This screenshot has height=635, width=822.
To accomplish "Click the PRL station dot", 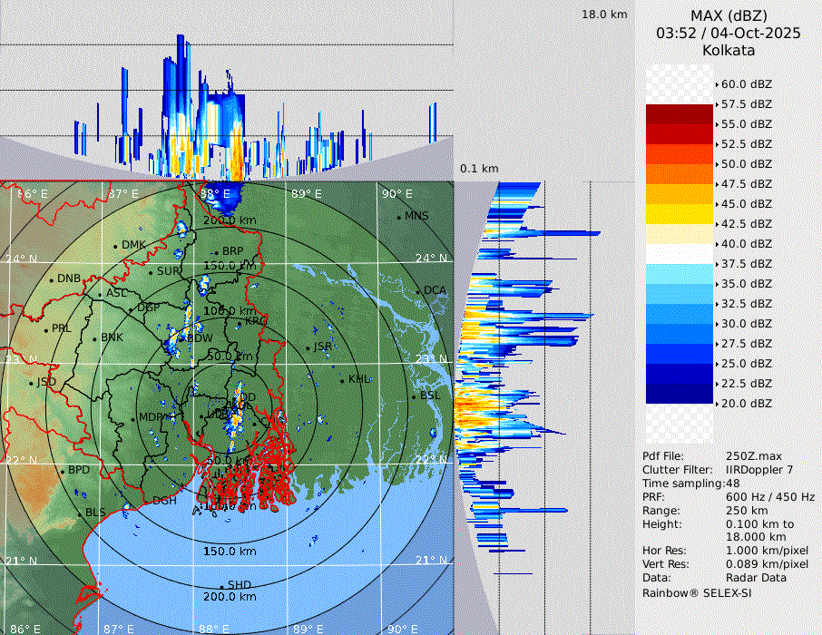I will [45, 329].
